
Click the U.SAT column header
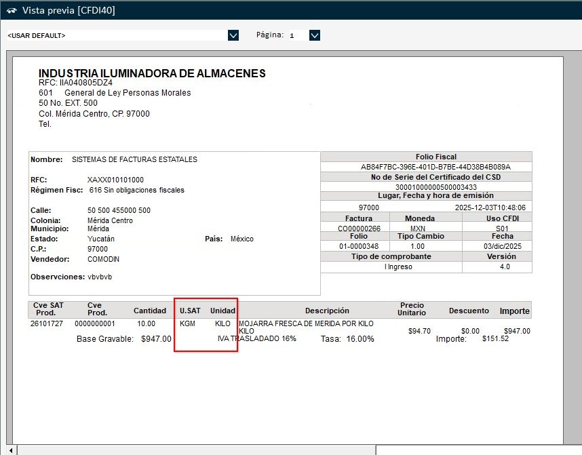(x=189, y=311)
